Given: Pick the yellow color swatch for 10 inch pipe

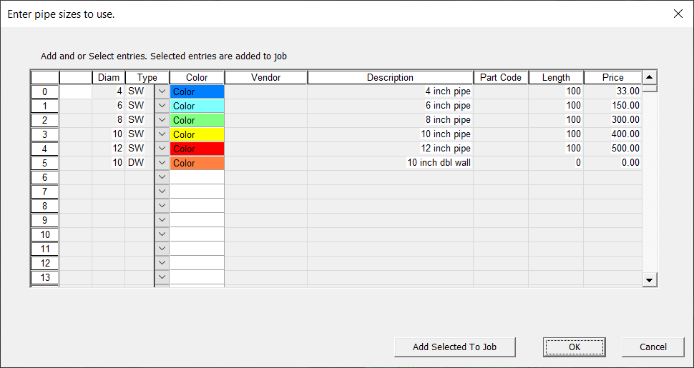Looking at the screenshot, I should point(197,134).
